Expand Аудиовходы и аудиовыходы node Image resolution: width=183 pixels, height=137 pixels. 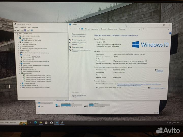pos(18,36)
